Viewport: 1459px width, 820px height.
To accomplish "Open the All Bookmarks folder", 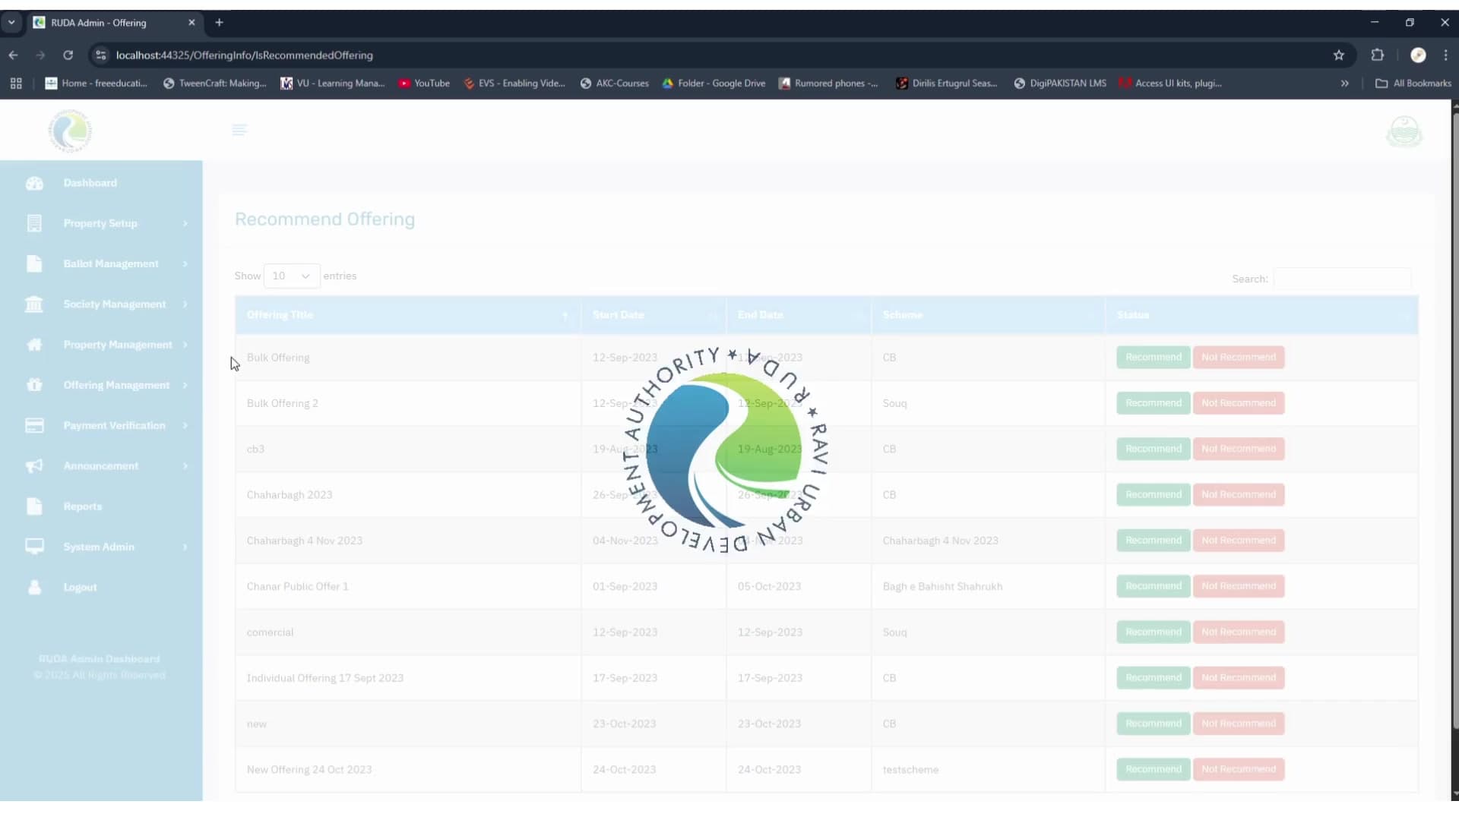I will pyautogui.click(x=1413, y=83).
